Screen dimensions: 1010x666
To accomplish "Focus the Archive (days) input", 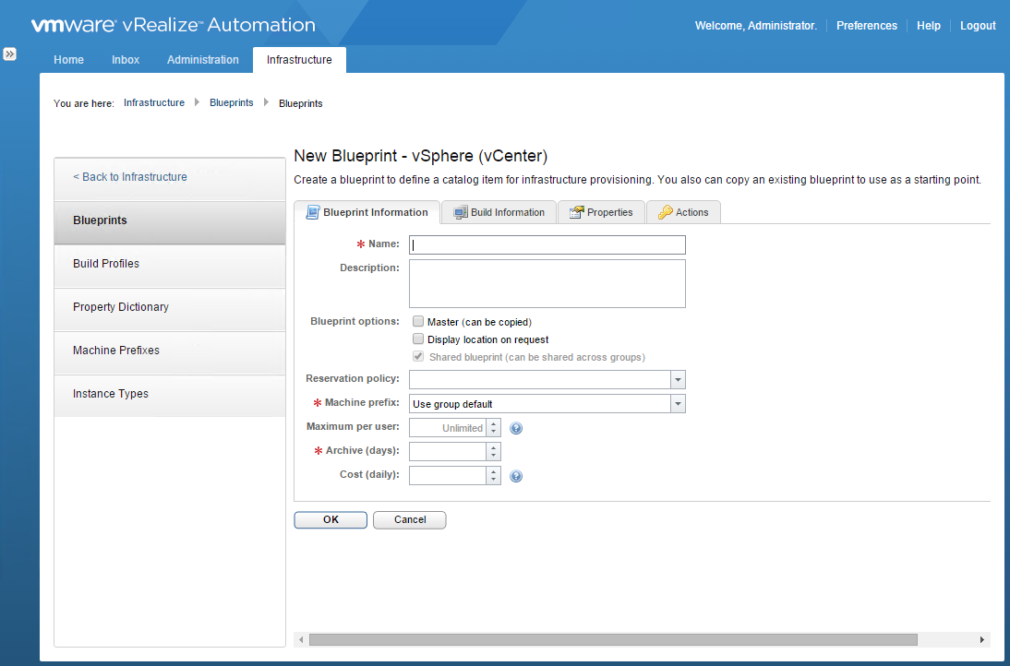I will point(448,452).
